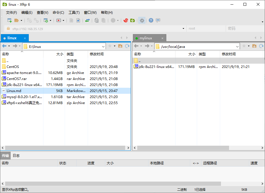Go back in the local E:\linux pane
The width and height of the screenshot is (265, 193).
(x=4, y=46)
